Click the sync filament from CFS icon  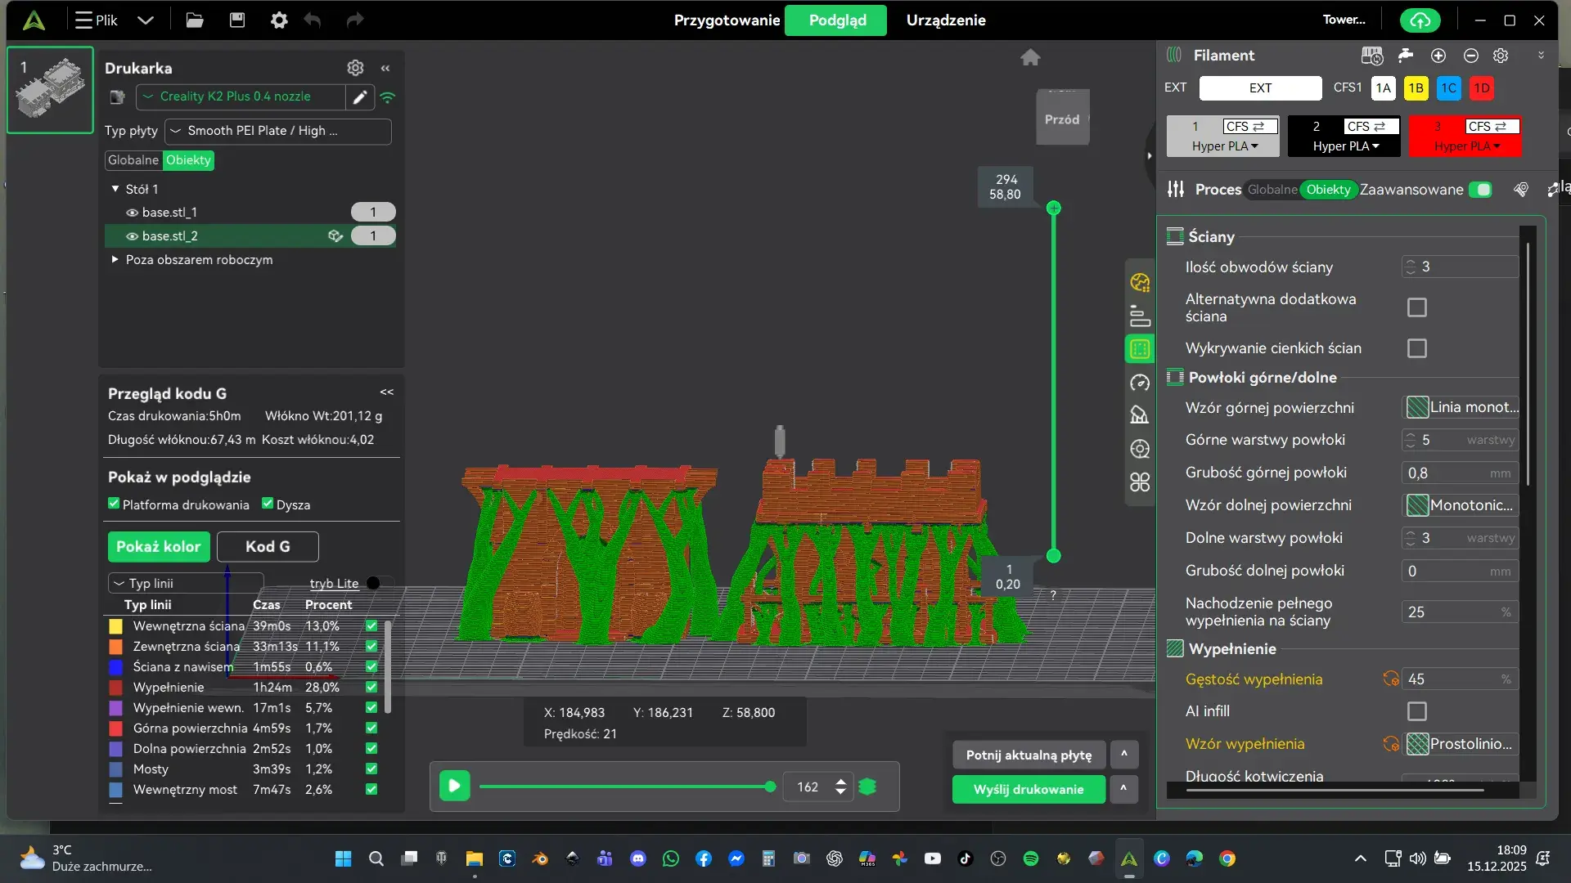pos(1371,56)
